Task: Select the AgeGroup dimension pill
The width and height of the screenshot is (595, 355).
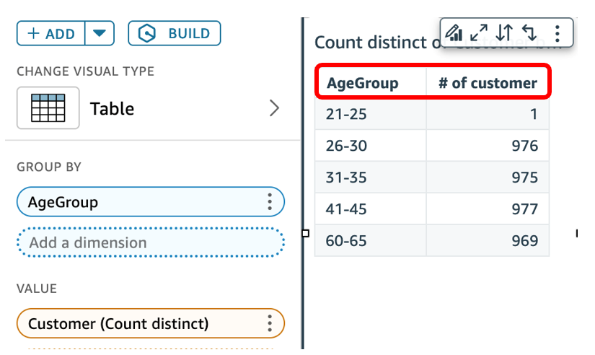Action: click(x=137, y=202)
